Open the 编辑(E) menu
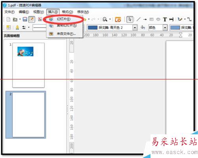Screen dimensions: 198x158 (24, 12)
